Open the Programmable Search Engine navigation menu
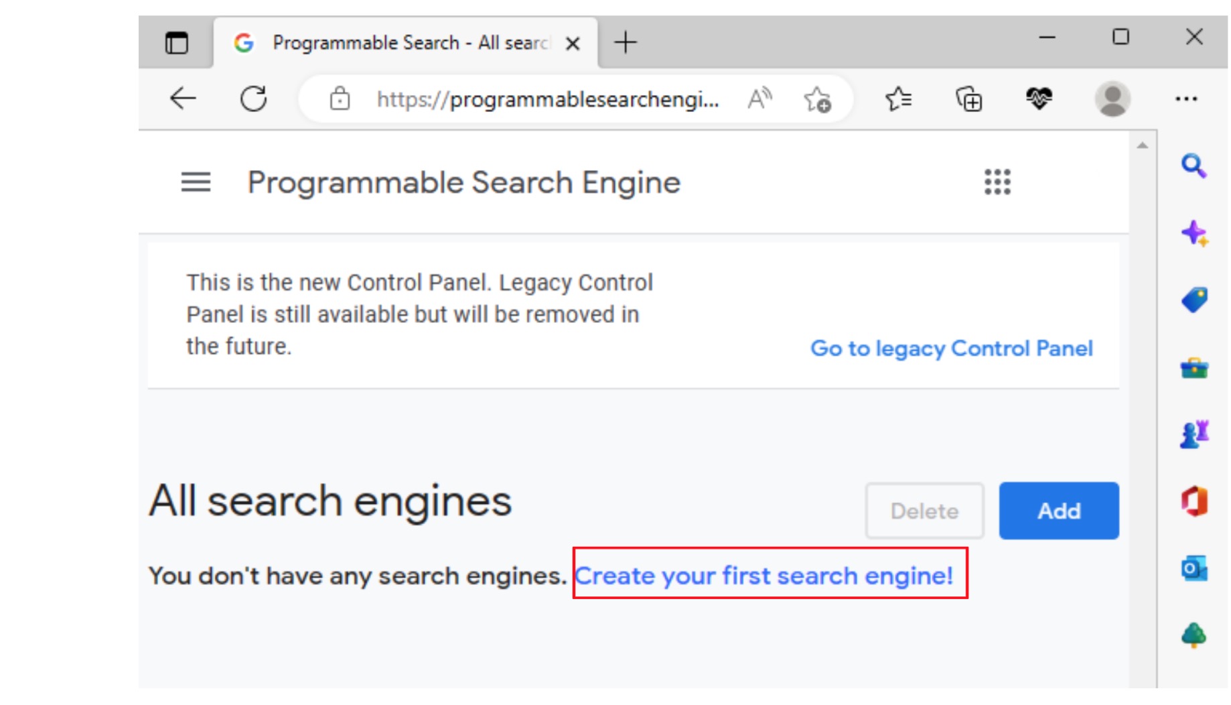 click(x=195, y=183)
